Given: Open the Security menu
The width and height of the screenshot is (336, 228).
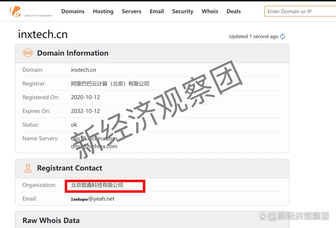Looking at the screenshot, I should click(x=183, y=12).
